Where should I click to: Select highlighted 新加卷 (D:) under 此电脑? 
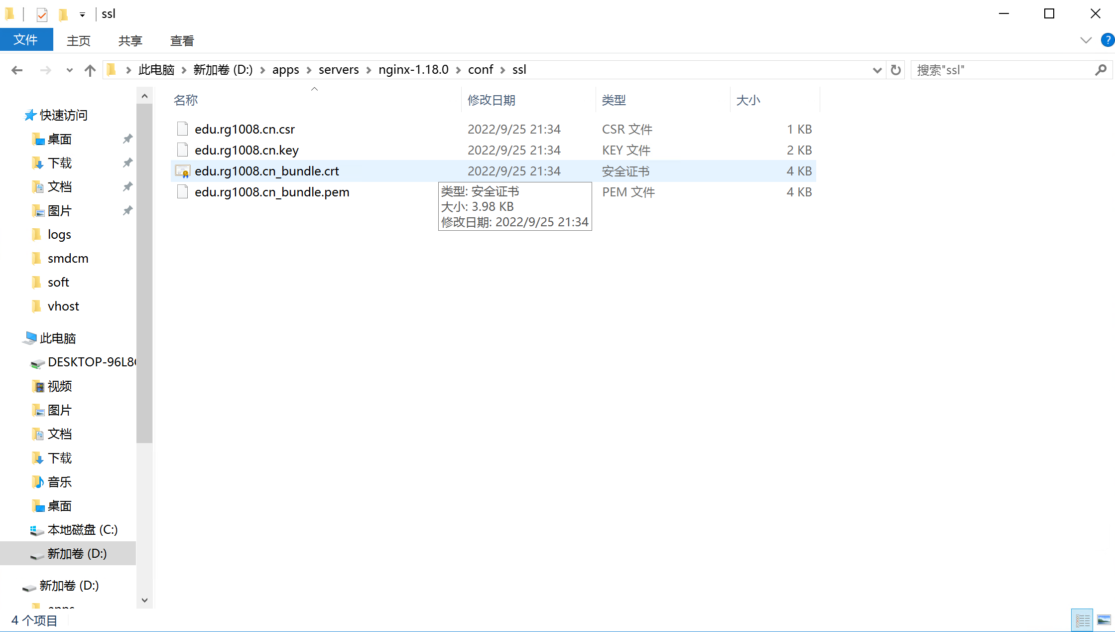68,554
